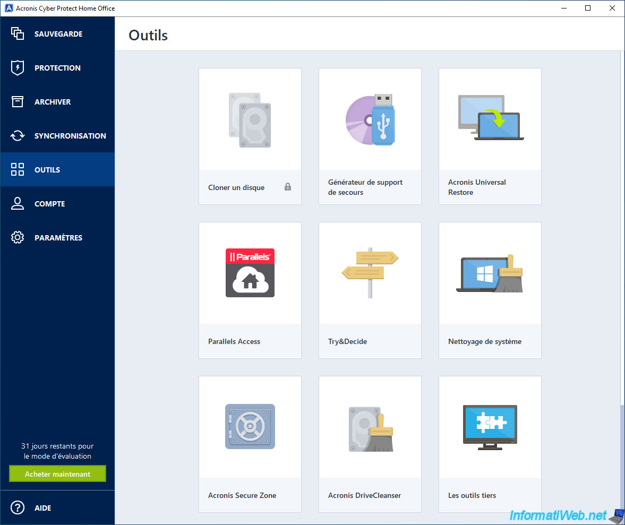Open Les outils tiers label
Screen dimensions: 625x525
pyautogui.click(x=472, y=495)
